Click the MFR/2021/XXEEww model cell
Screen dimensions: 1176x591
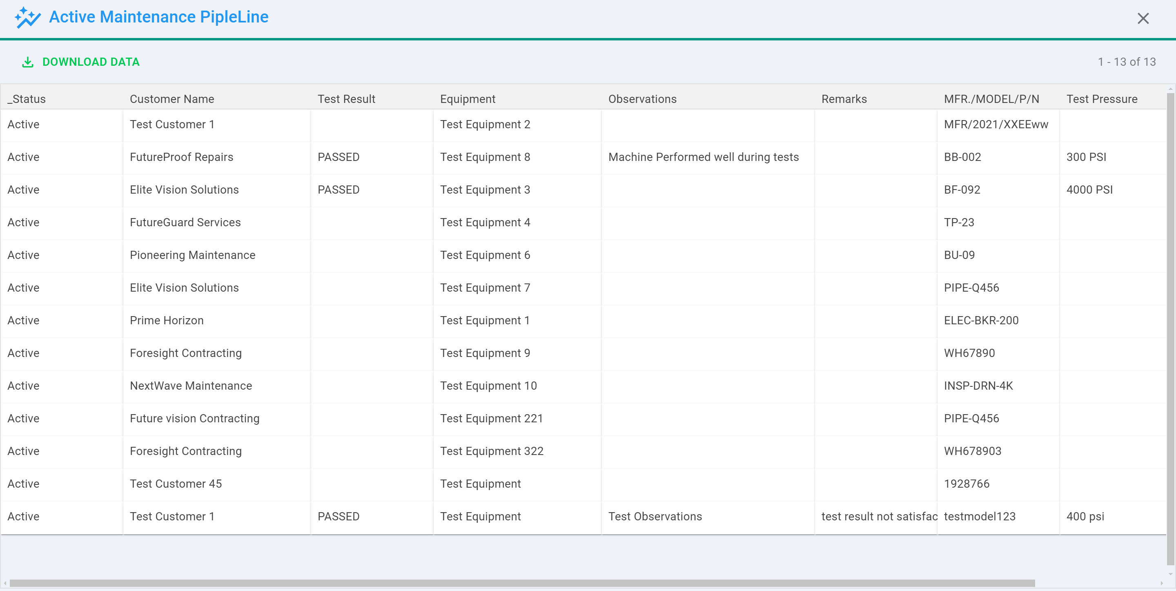(998, 124)
